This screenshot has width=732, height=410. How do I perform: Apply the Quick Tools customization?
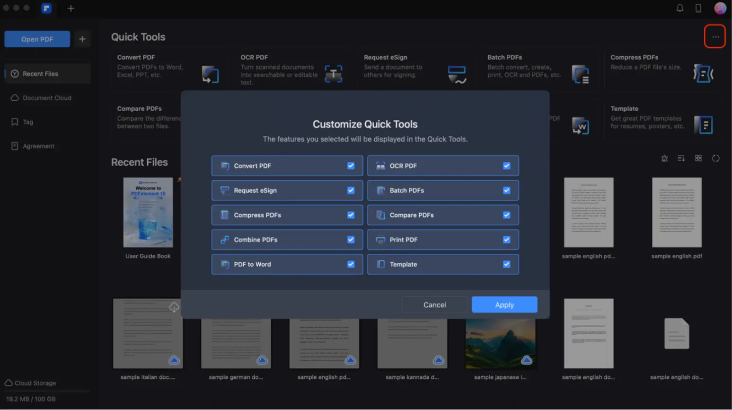click(x=504, y=304)
